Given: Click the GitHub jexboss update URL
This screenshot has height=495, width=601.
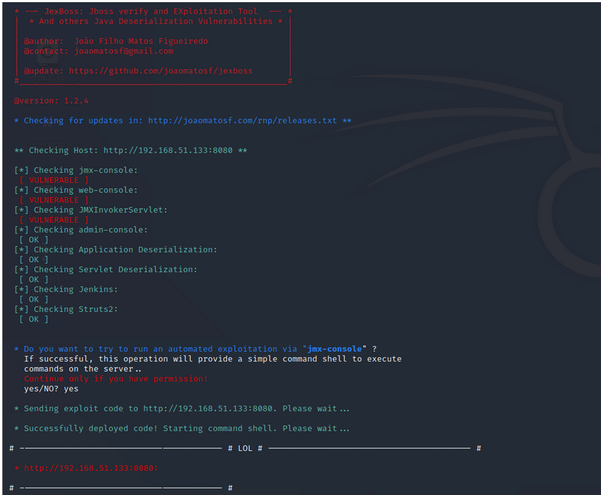Looking at the screenshot, I should coord(160,71).
